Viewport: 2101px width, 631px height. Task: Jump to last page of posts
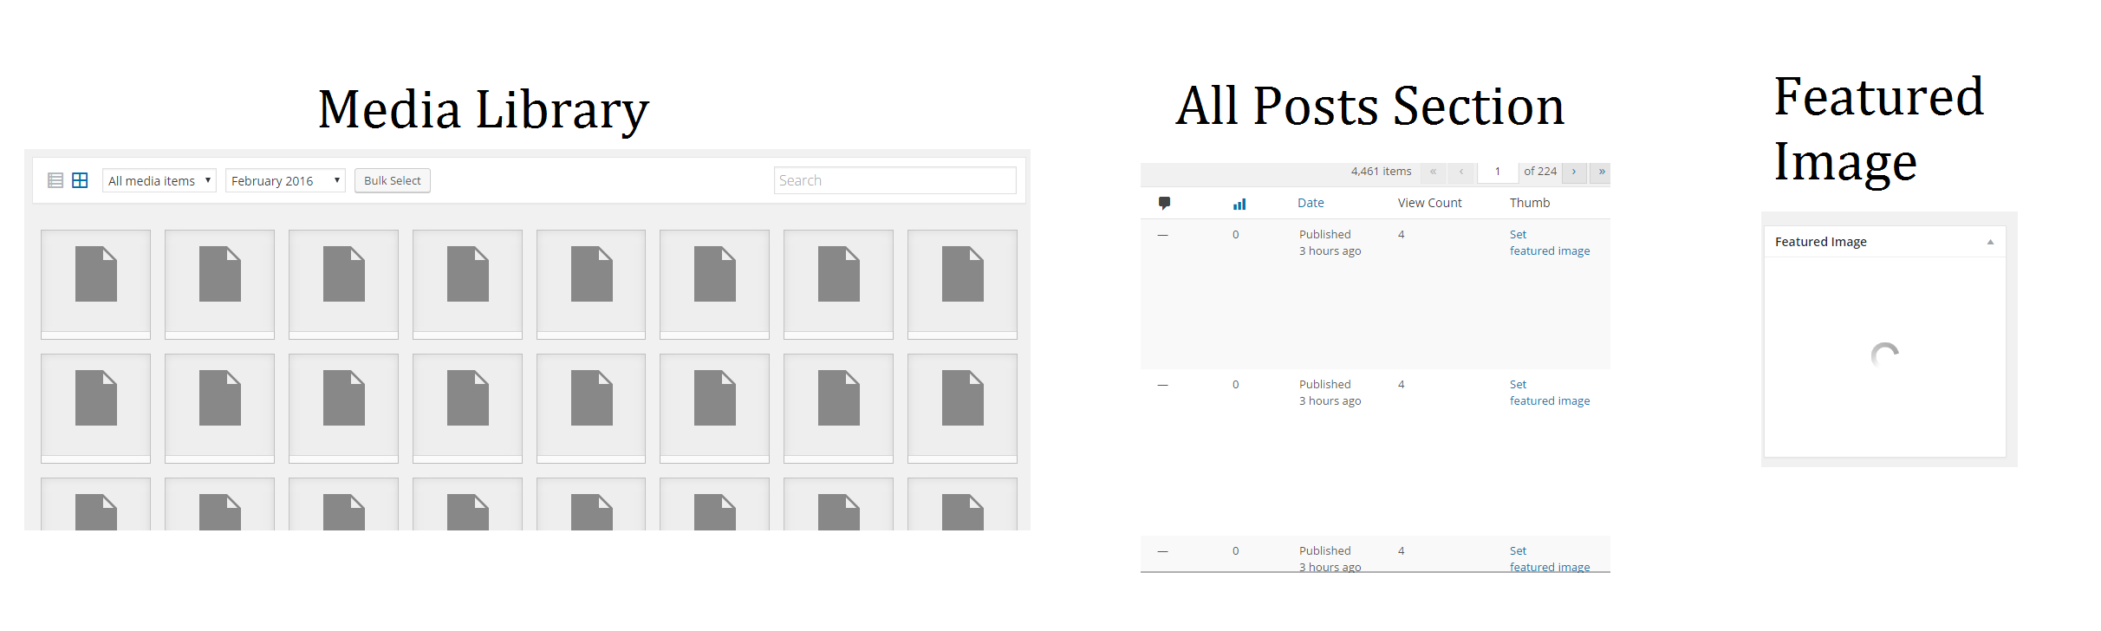(x=1600, y=172)
